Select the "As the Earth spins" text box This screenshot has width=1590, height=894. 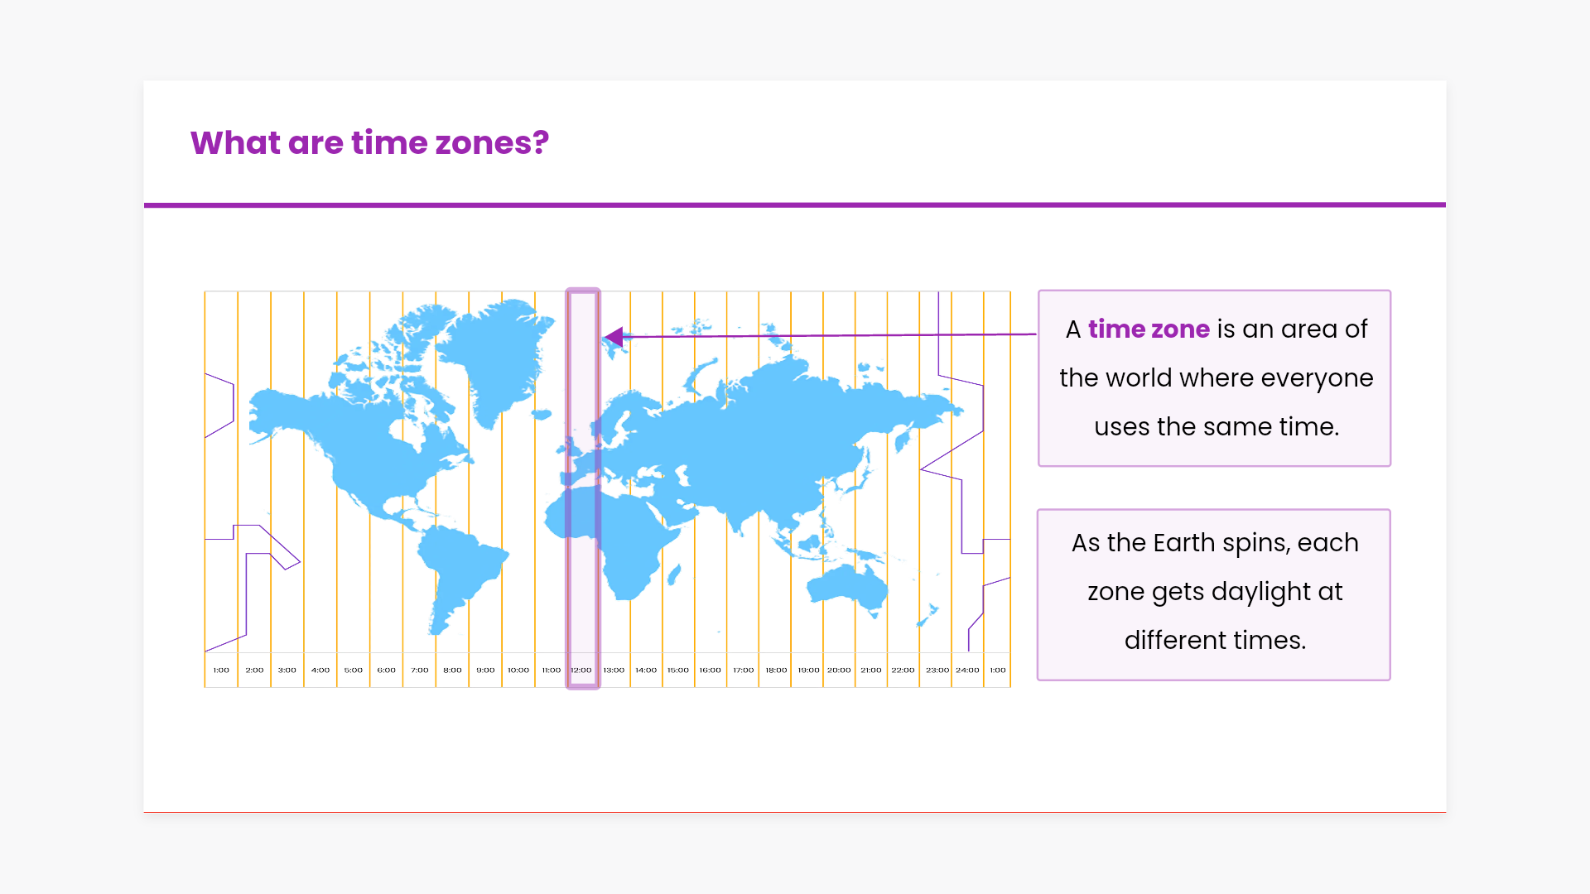click(1214, 594)
